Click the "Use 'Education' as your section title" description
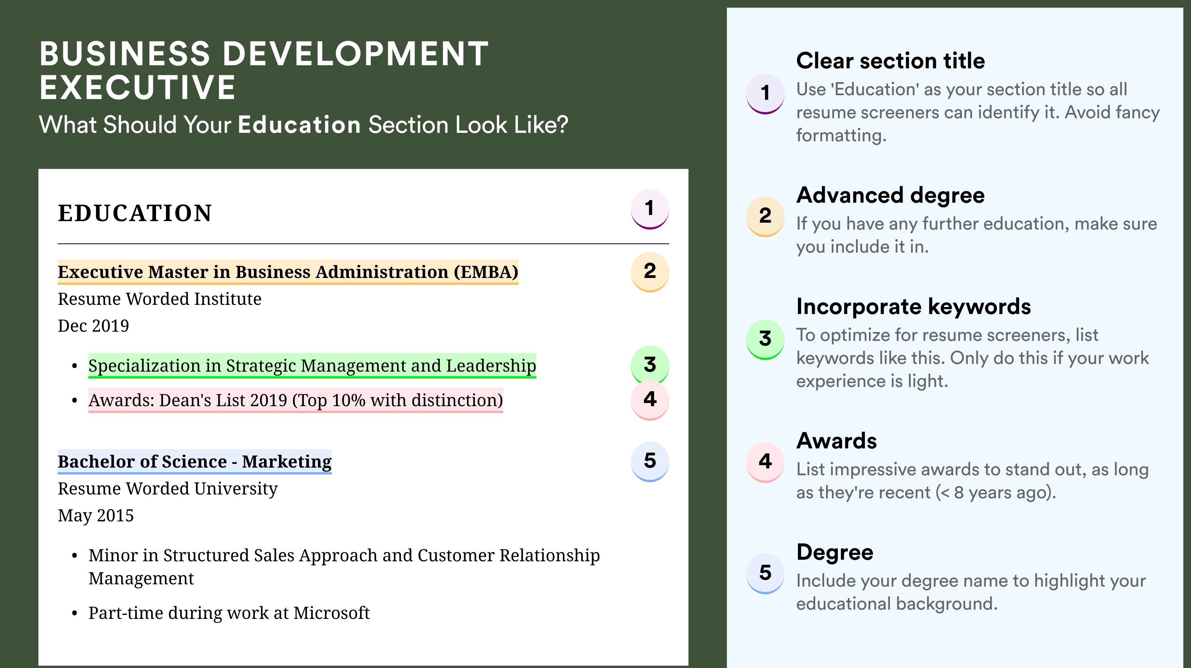The height and width of the screenshot is (668, 1191). pos(978,112)
